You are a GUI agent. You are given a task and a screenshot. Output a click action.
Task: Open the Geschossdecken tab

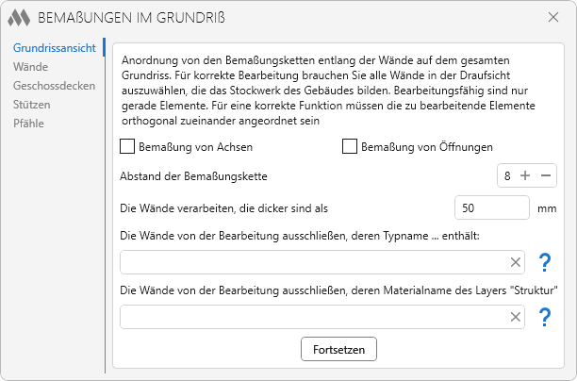[54, 85]
